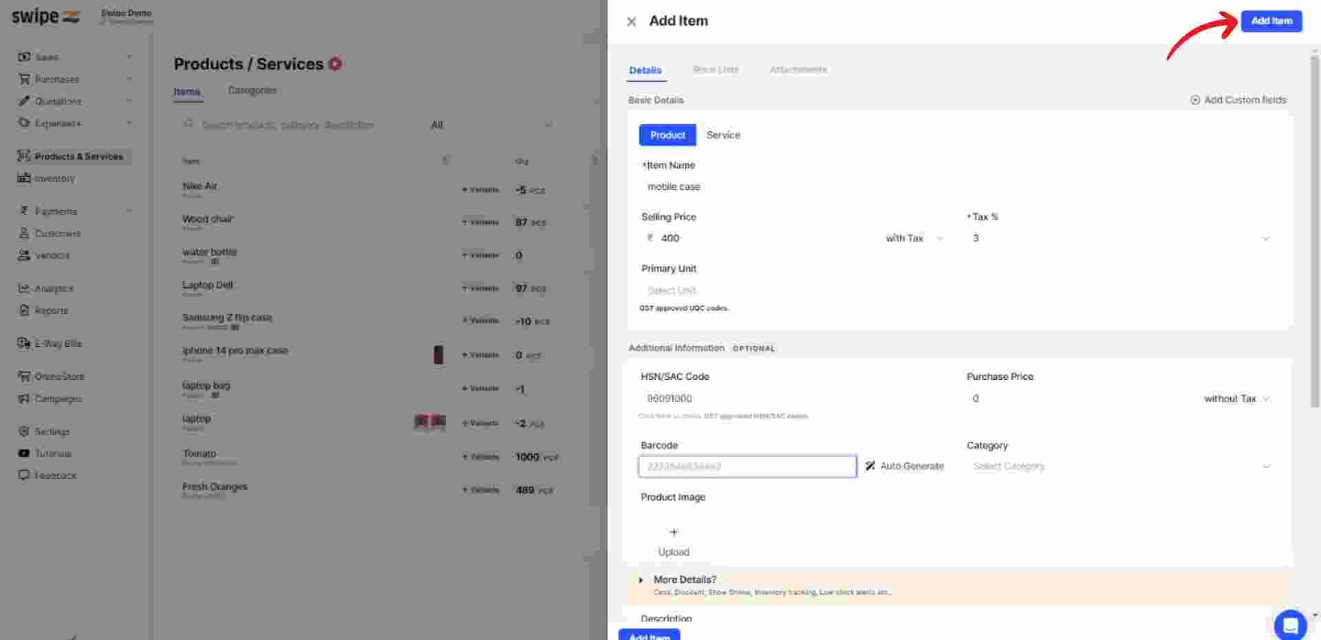This screenshot has width=1321, height=640.
Task: Open the 'without Tax' purchase price dropdown
Action: click(1236, 398)
